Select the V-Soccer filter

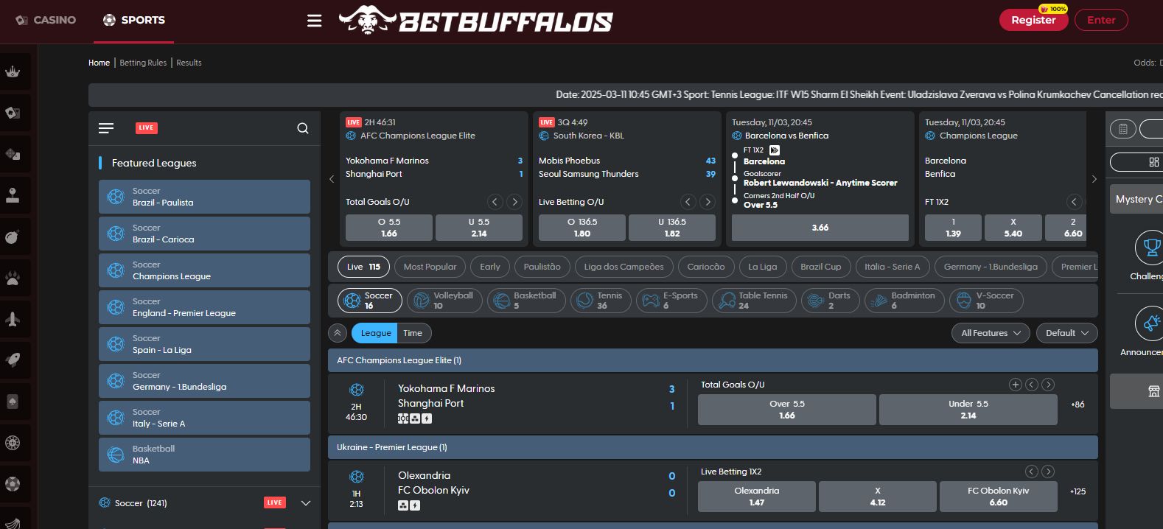point(986,301)
